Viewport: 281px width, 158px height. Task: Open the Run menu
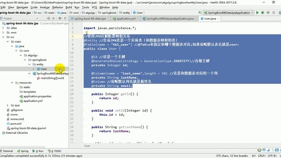click(x=77, y=7)
